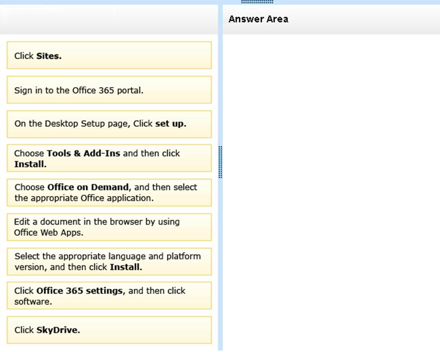Select the 'Click SkyDrive.' step box
Screen dimensions: 440x352
[109, 330]
